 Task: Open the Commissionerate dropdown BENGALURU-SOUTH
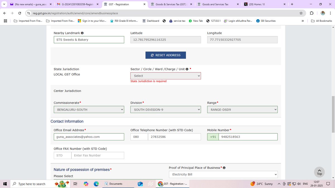[89, 109]
